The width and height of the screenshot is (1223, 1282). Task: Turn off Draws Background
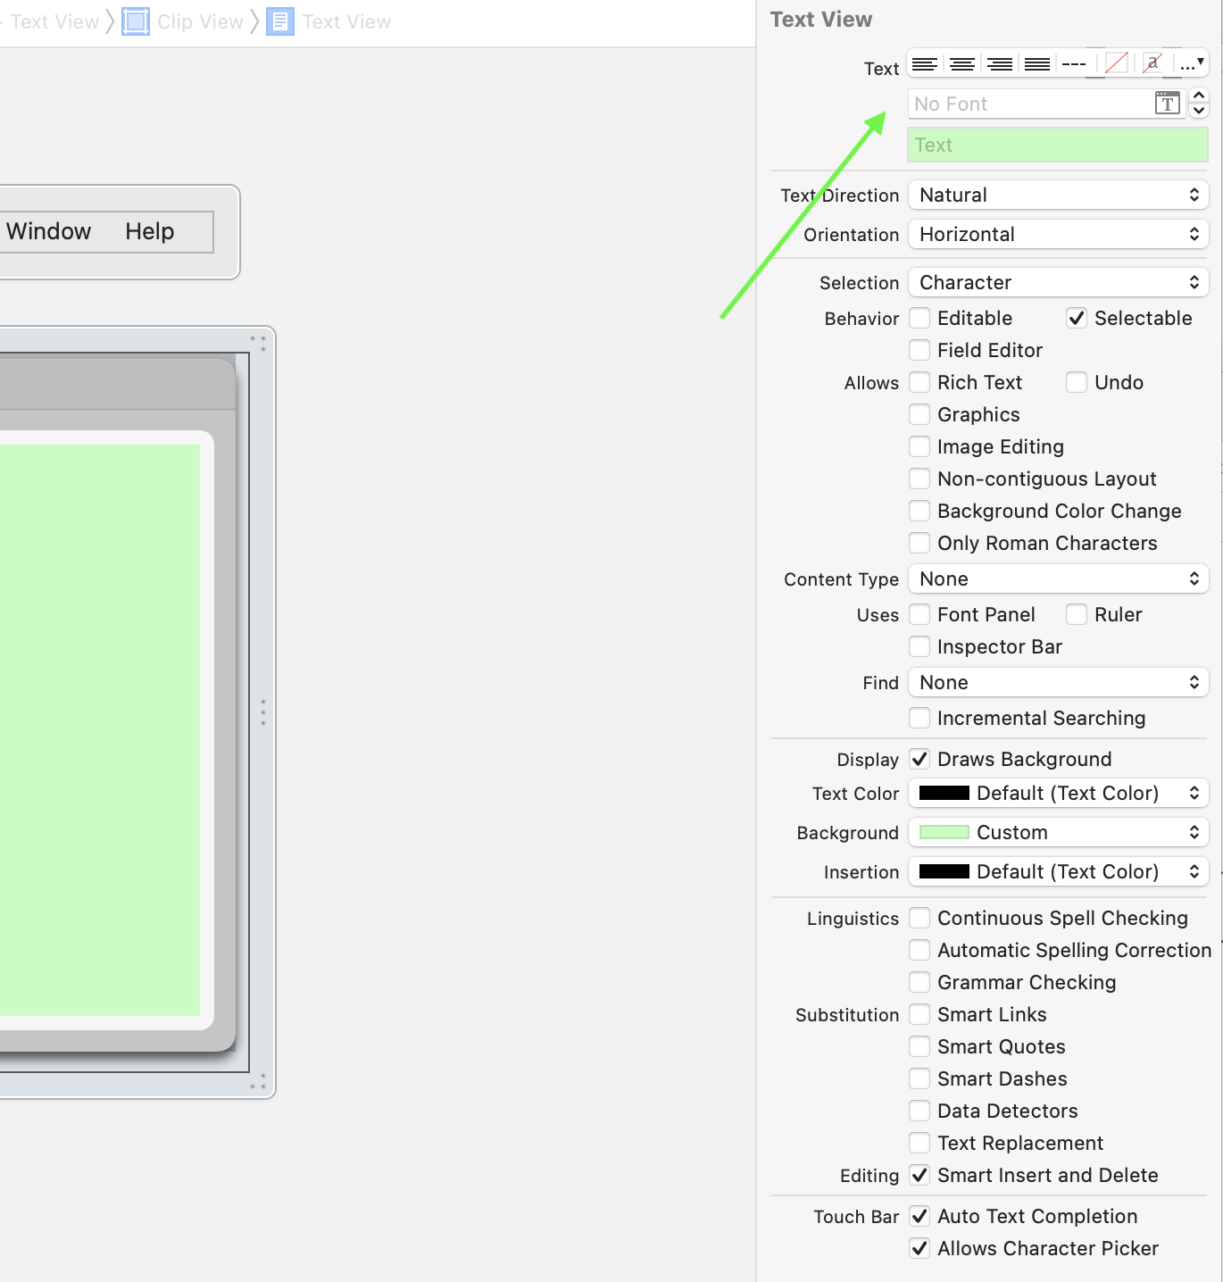click(x=919, y=760)
